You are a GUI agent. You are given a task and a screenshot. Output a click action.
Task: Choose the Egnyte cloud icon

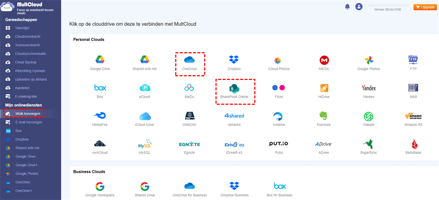coord(190,144)
